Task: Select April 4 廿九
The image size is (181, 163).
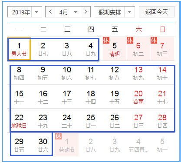Action: 91,49
